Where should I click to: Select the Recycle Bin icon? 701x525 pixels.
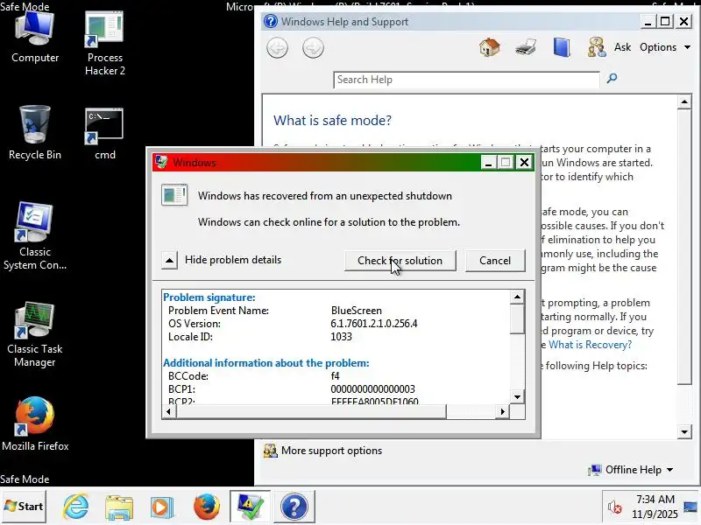pos(35,133)
